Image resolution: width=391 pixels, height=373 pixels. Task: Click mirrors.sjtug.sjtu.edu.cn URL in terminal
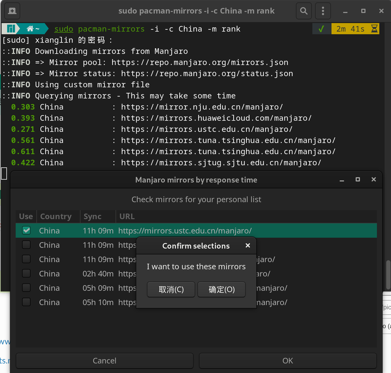pyautogui.click(x=221, y=163)
